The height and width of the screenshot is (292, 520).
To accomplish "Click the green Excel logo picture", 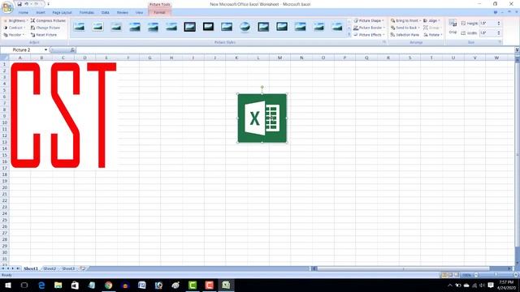I will (262, 118).
